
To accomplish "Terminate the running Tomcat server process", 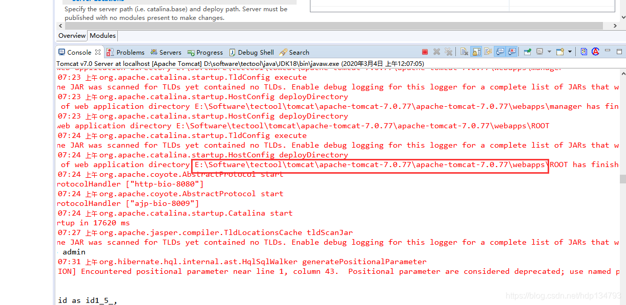I will point(425,52).
